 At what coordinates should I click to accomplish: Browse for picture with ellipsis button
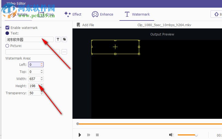coord(64,52)
